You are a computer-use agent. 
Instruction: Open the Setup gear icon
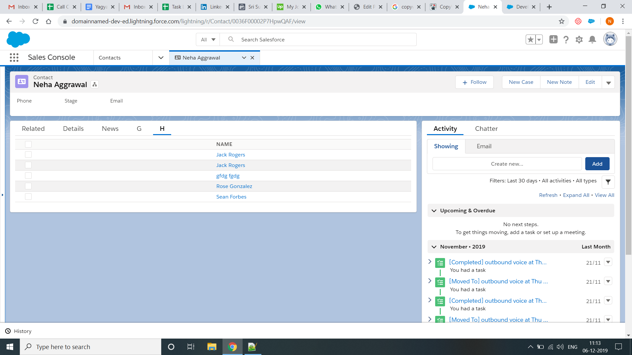click(579, 39)
